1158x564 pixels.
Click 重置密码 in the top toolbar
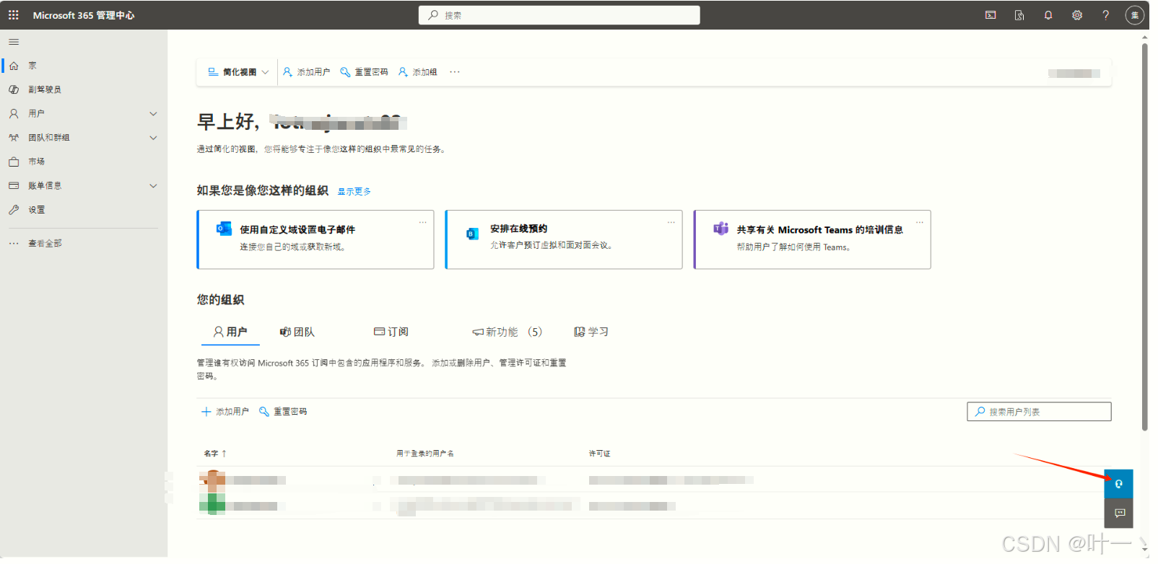(x=364, y=72)
